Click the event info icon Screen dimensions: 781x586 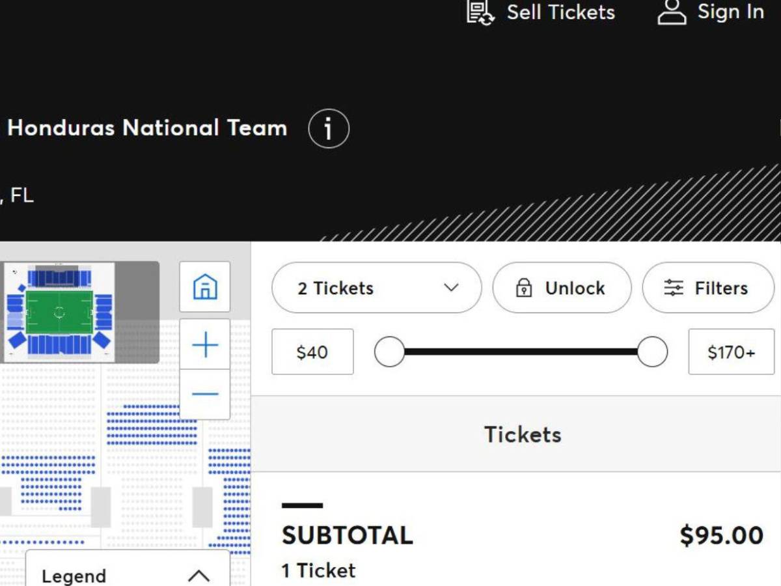coord(328,128)
